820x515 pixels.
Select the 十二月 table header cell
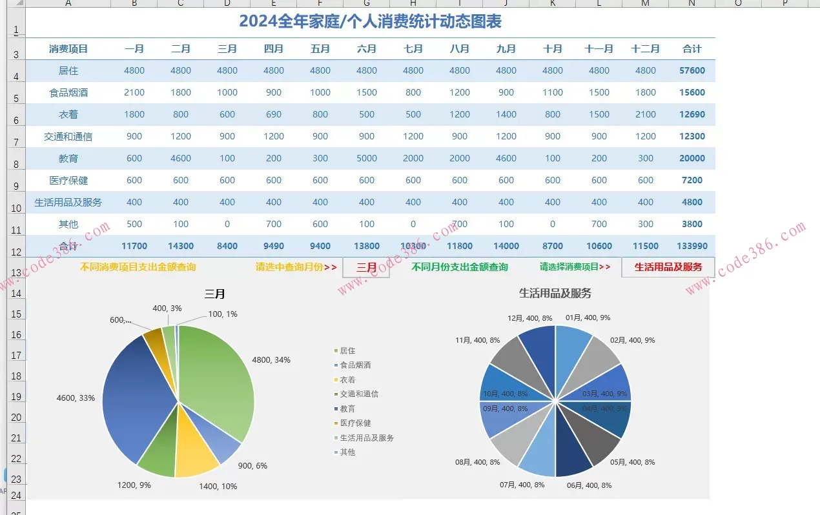pos(646,49)
